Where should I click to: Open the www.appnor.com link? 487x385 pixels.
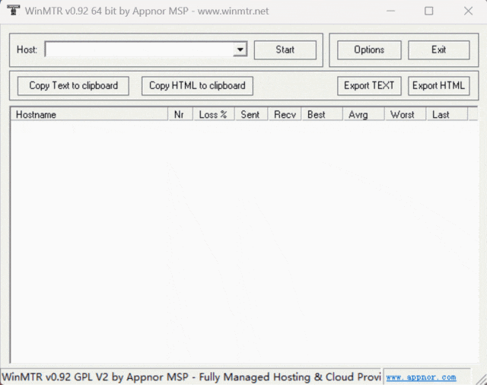[421, 377]
